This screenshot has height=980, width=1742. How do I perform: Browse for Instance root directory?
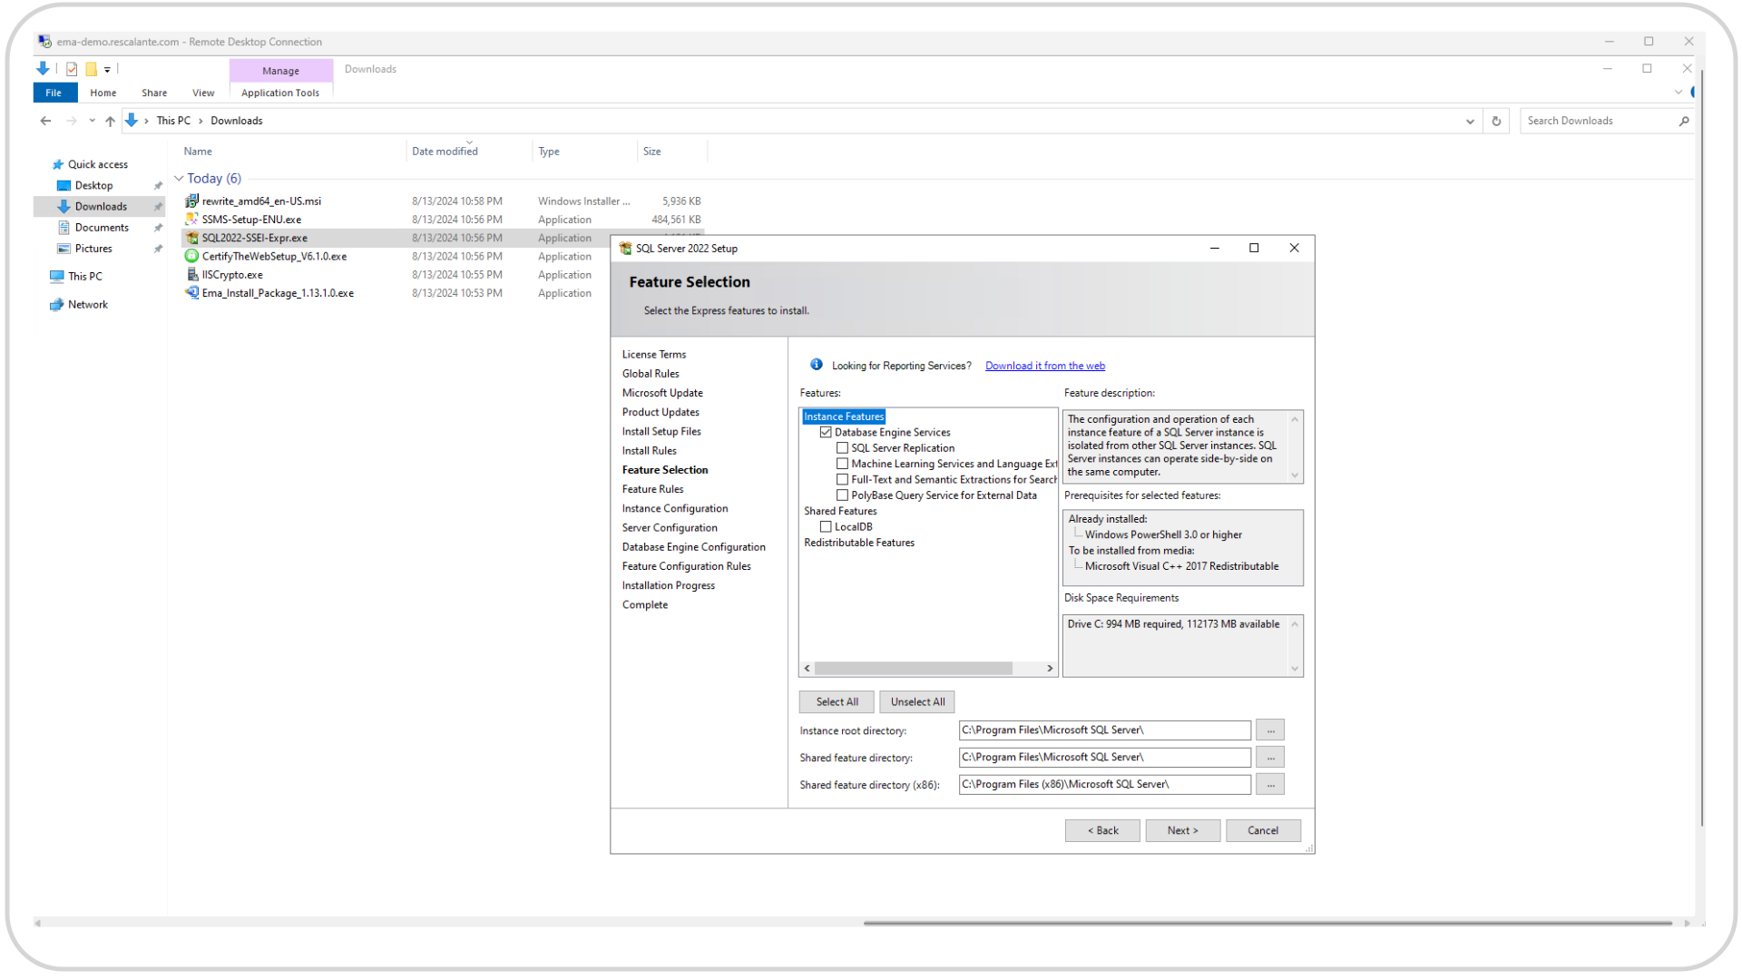coord(1270,730)
